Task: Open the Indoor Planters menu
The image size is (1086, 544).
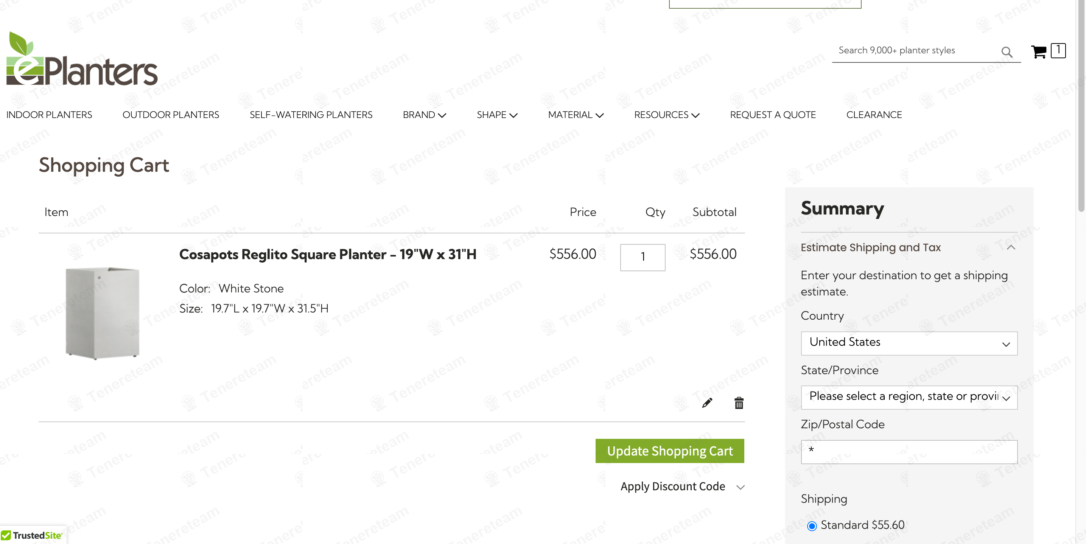Action: pos(49,115)
